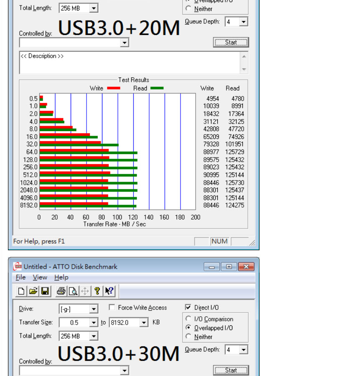Open the Help menu
Screen dimensions: 349x376
click(61, 277)
